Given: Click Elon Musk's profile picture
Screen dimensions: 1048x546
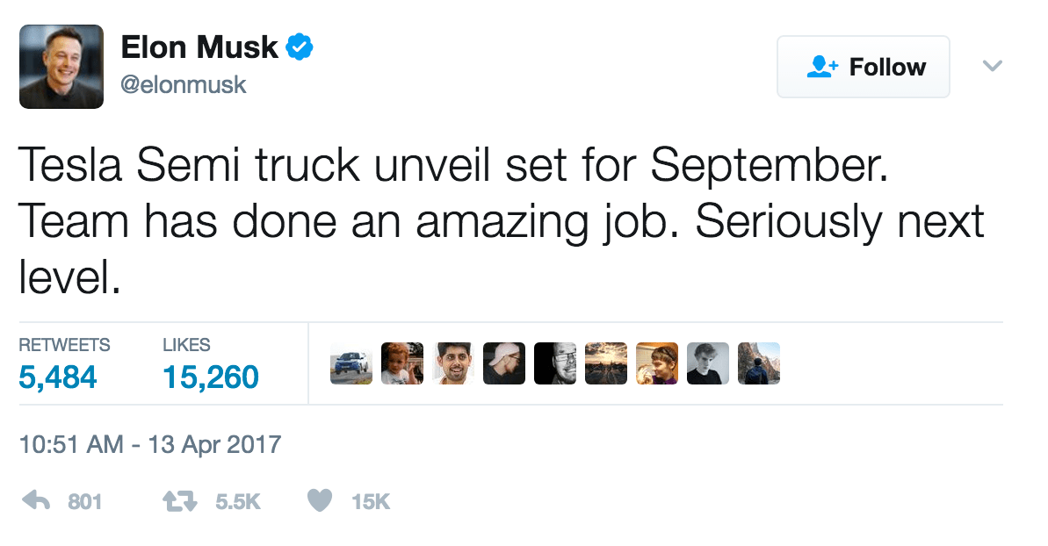Looking at the screenshot, I should [61, 67].
